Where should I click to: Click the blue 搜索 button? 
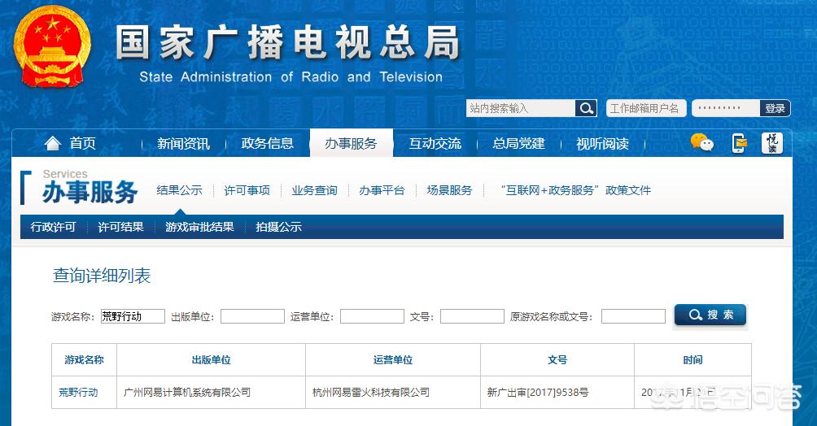coord(710,315)
